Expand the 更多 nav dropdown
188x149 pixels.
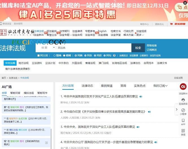[x=143, y=35]
